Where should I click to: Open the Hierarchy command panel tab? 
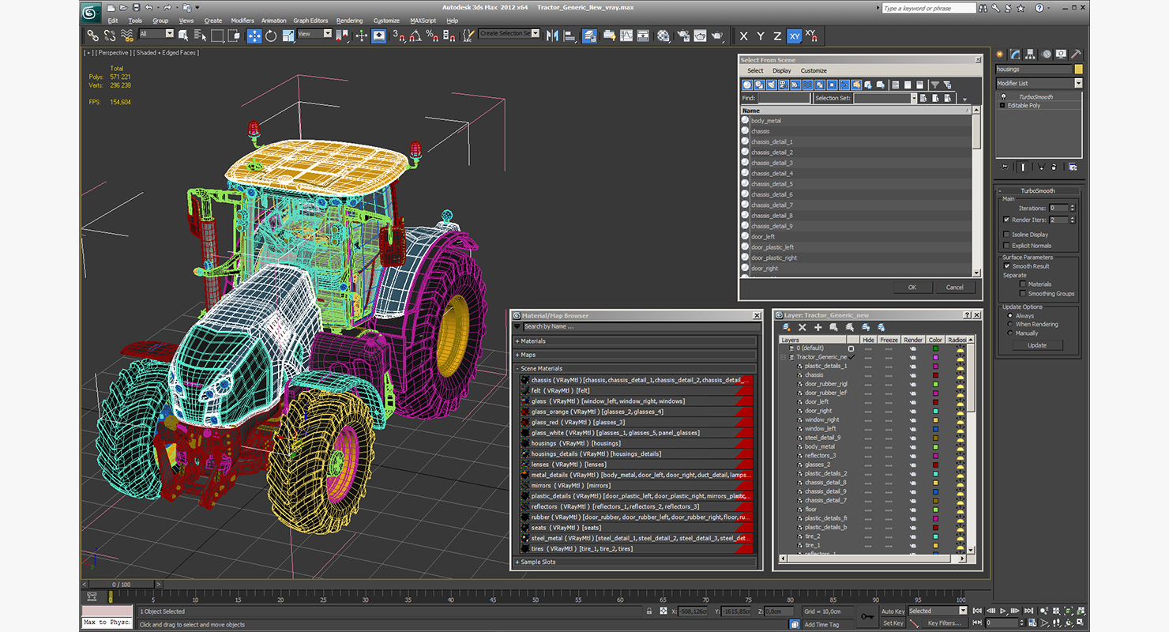pyautogui.click(x=1030, y=54)
